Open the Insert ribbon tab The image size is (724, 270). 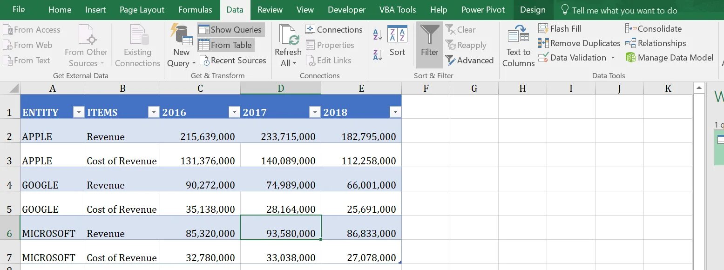(95, 9)
